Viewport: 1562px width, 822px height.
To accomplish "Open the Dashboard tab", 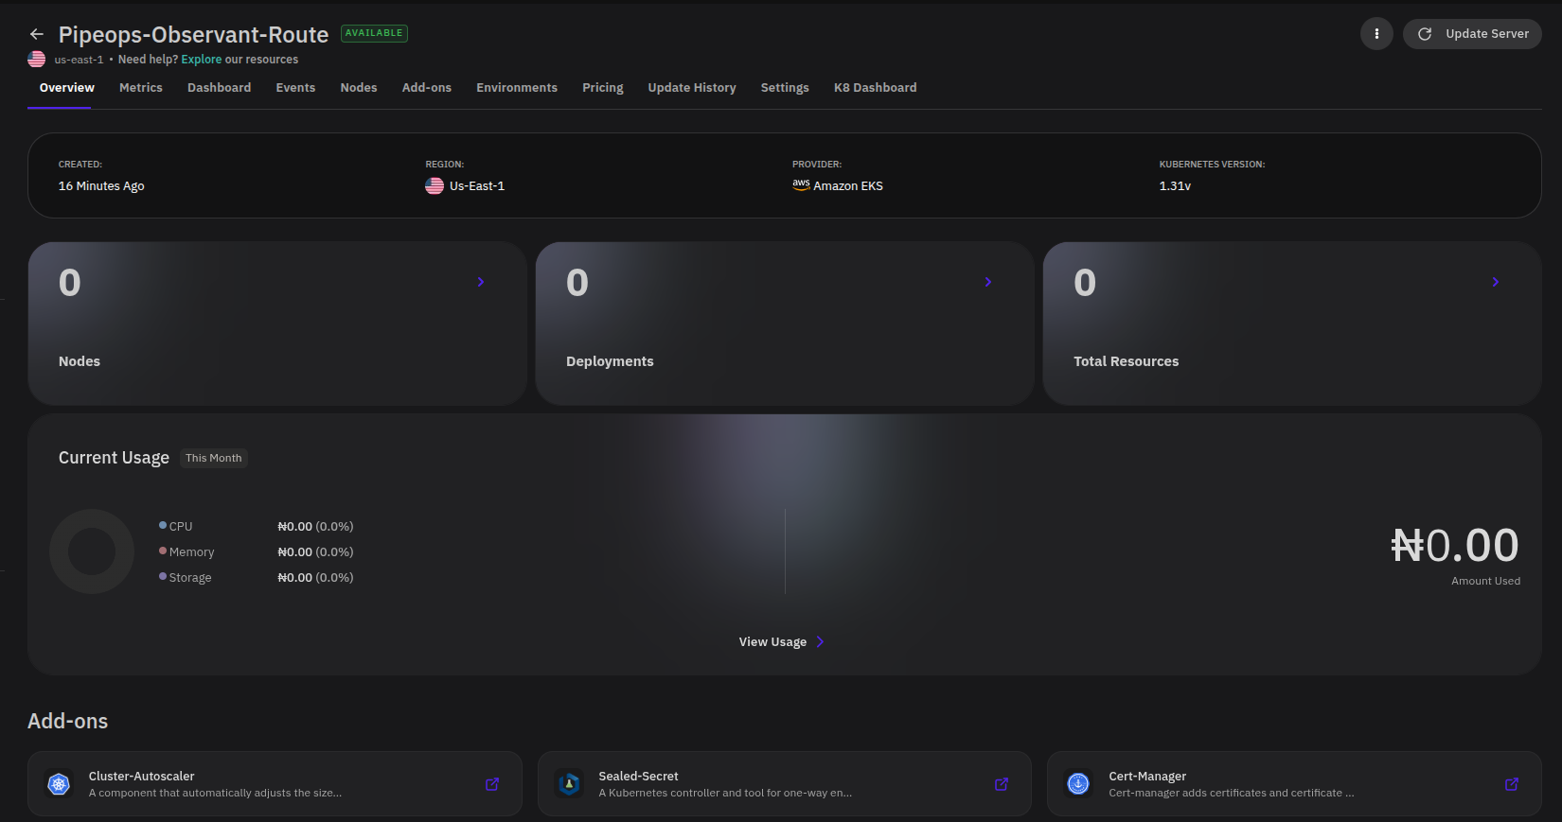I will 219,88.
